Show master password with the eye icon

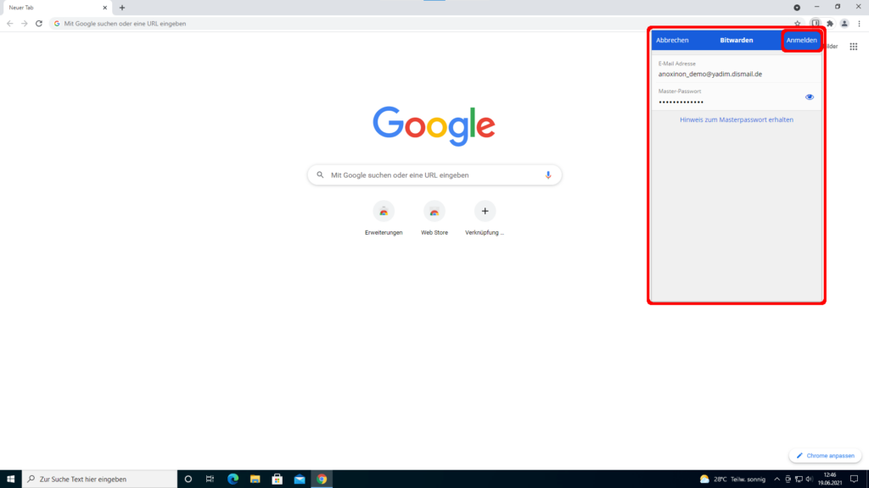pyautogui.click(x=809, y=97)
